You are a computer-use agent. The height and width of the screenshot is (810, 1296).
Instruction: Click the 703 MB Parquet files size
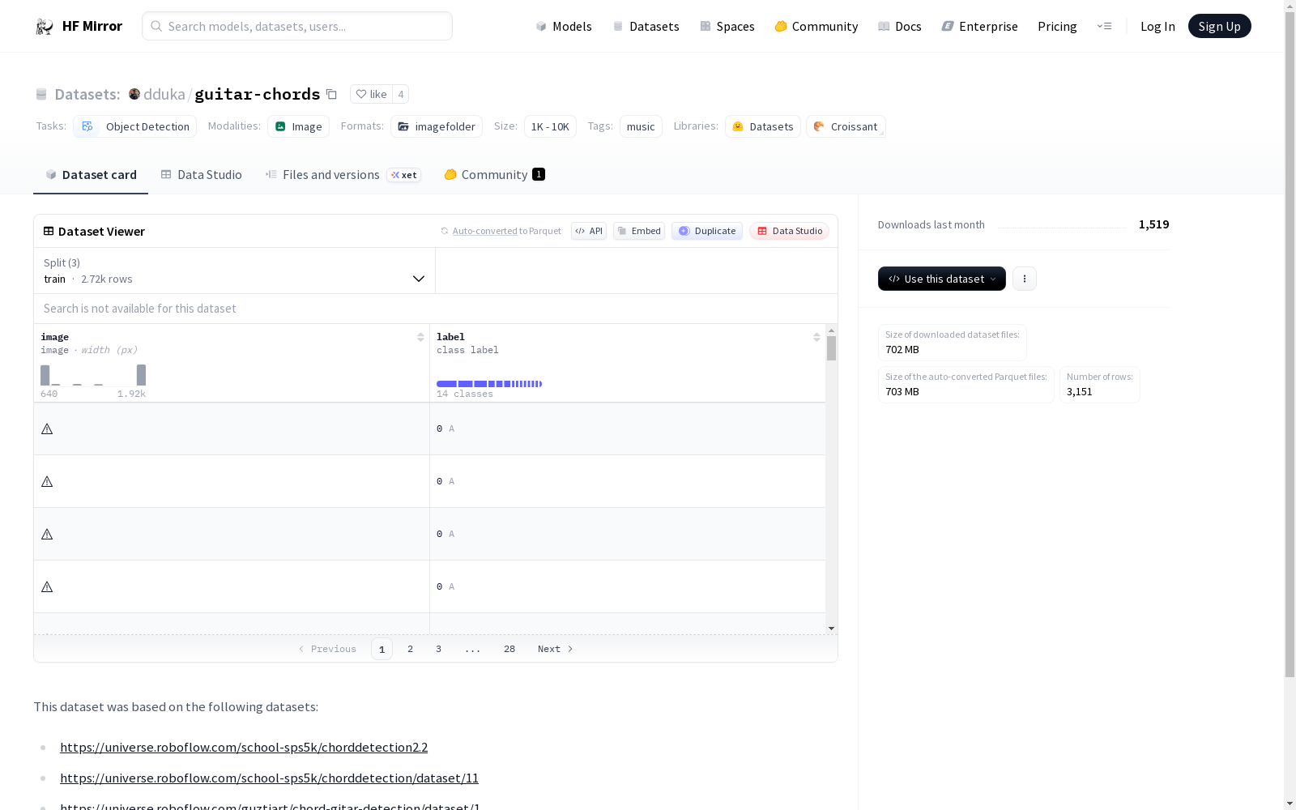pos(902,391)
